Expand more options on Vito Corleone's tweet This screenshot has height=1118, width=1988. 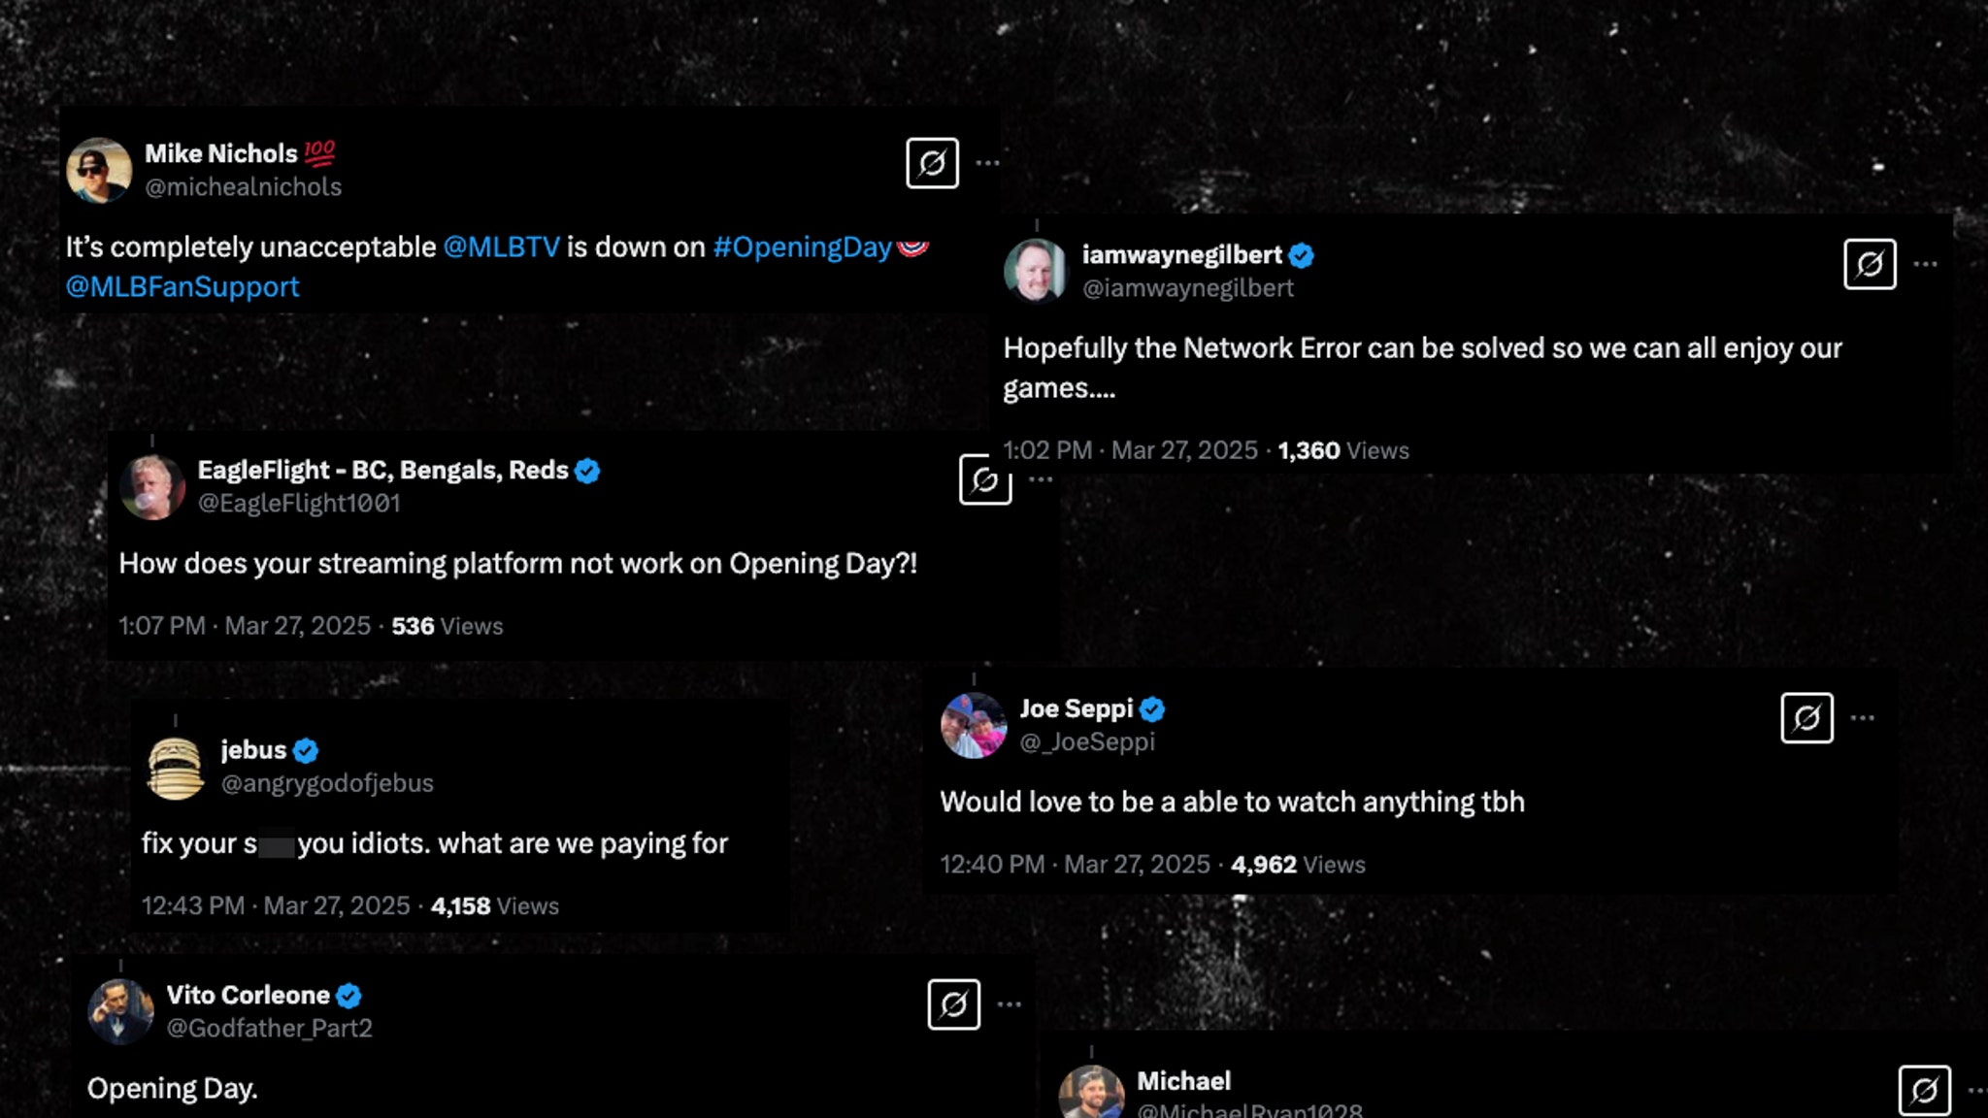1010,1004
